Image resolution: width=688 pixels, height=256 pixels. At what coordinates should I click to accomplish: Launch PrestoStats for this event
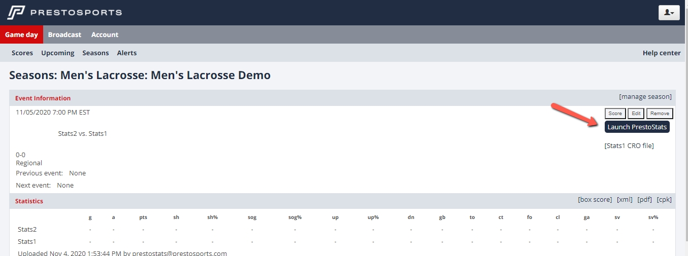[637, 127]
